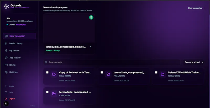Click the red Logout arrow icon
210x108 pixels.
(x=6, y=99)
